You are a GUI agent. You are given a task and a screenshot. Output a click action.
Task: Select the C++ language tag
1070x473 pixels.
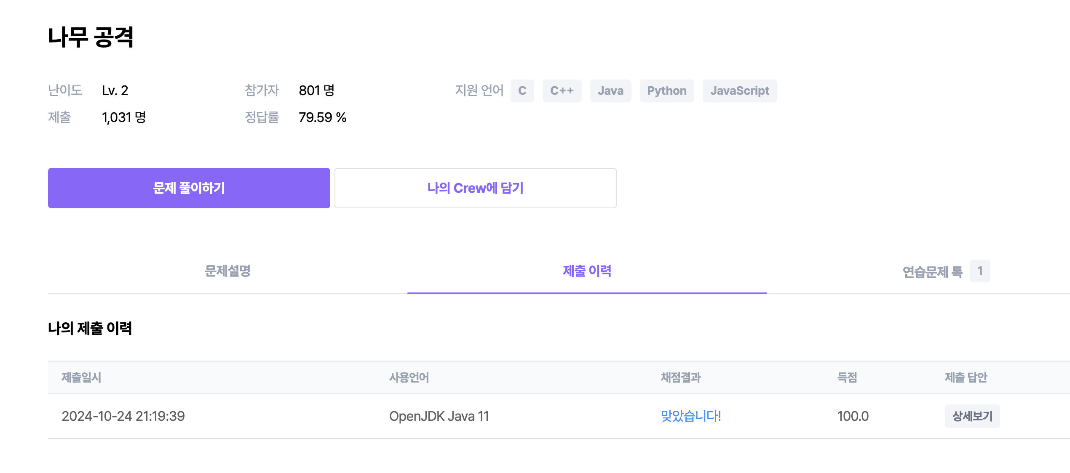[x=562, y=91]
